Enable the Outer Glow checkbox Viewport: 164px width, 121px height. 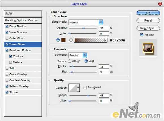pos(7,38)
